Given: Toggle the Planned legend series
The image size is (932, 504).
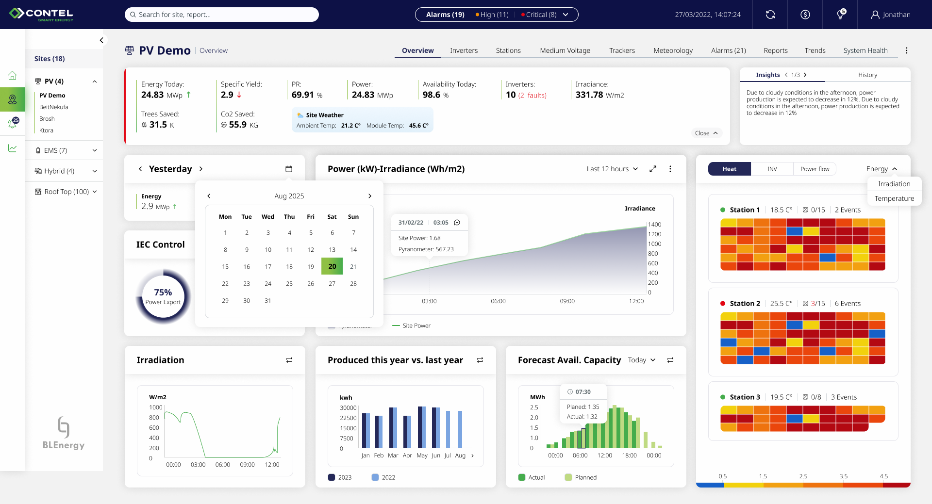Looking at the screenshot, I should point(581,477).
